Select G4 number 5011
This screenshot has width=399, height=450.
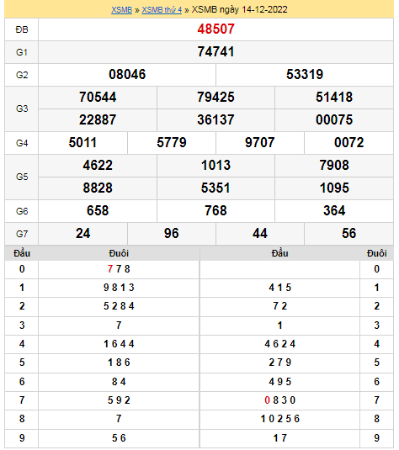(82, 143)
